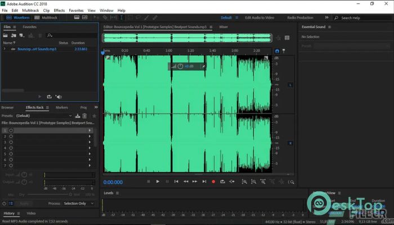Image resolution: width=394 pixels, height=225 pixels.
Task: Open effect list arrow for slot 3
Action: (89, 142)
